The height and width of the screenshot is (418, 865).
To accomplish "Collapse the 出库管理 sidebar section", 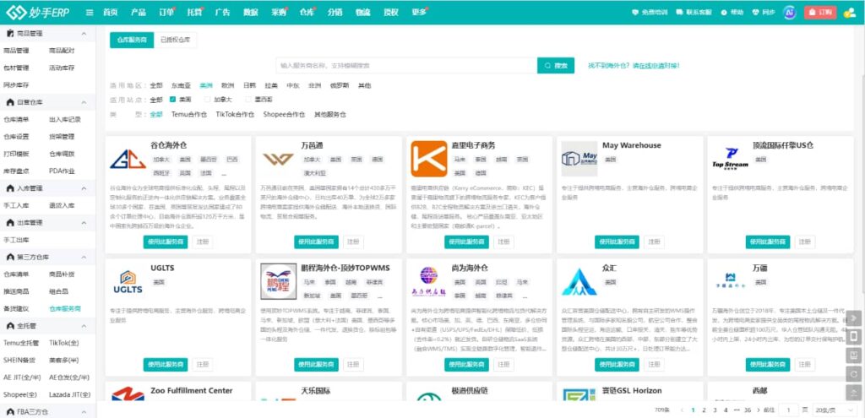I will tap(84, 223).
